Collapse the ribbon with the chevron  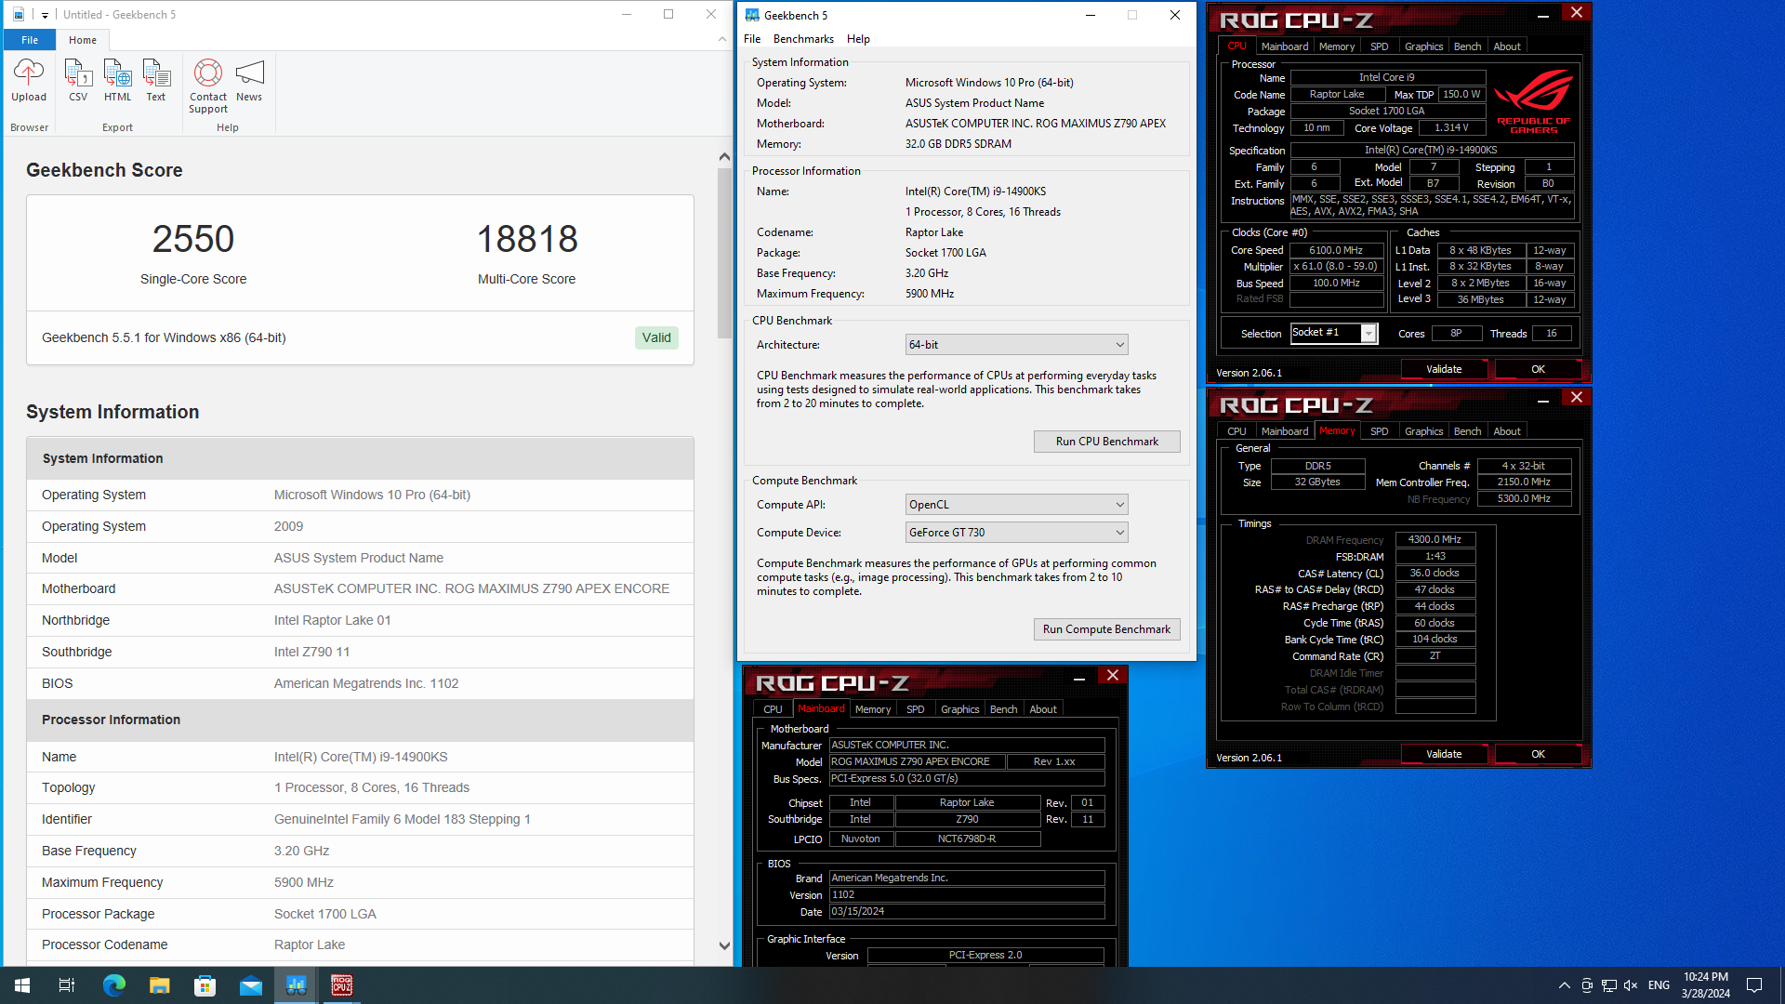tap(722, 39)
